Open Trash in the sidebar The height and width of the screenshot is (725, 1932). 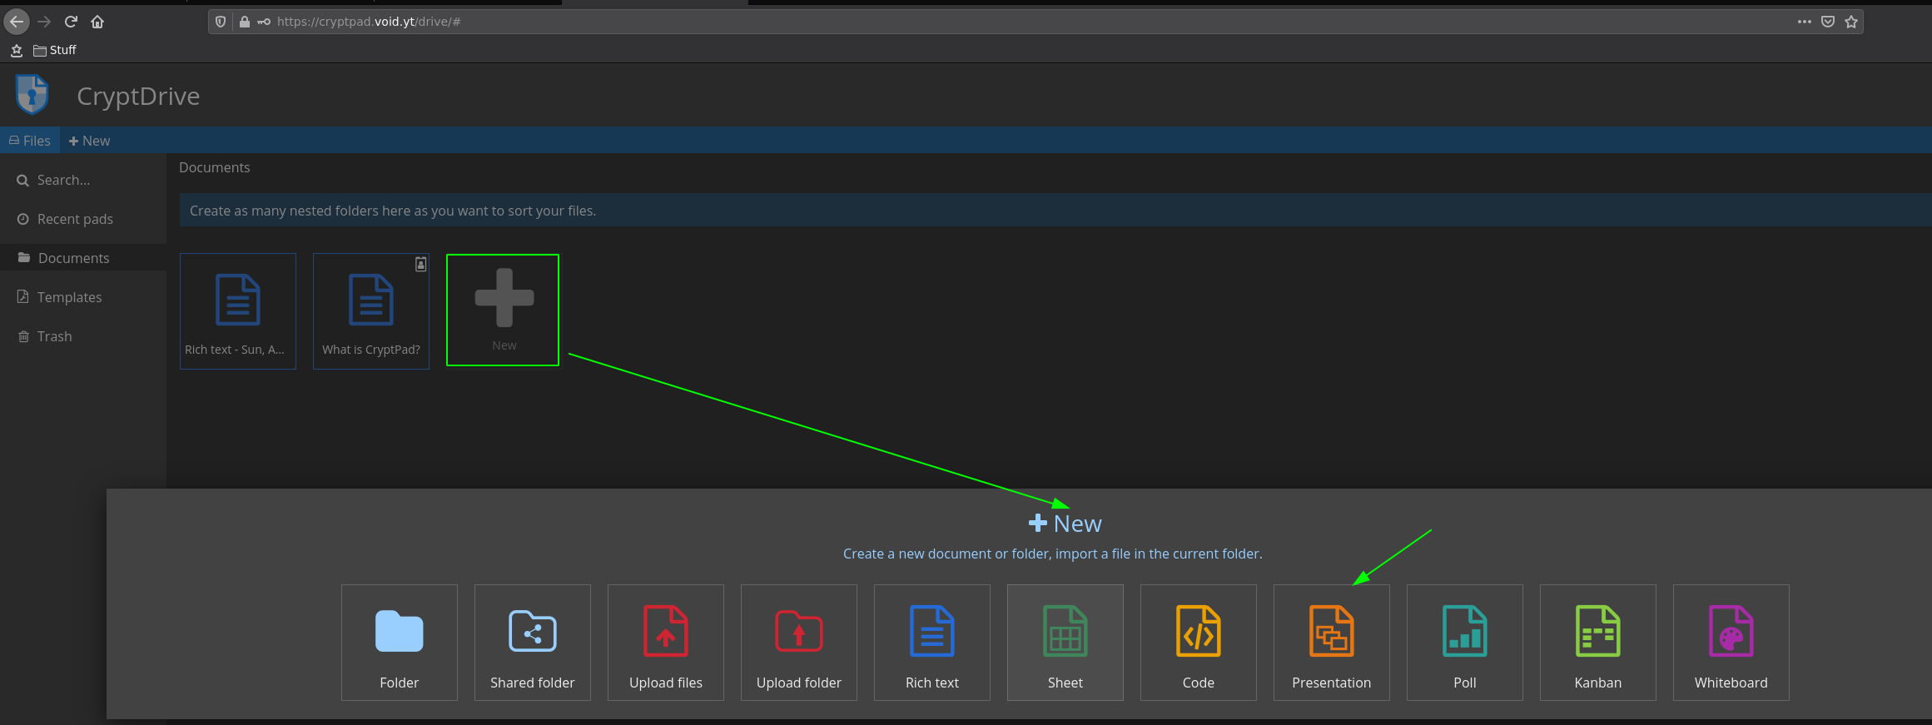[x=83, y=336]
